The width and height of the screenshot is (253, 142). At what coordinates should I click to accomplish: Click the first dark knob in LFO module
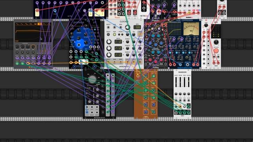click(17, 47)
